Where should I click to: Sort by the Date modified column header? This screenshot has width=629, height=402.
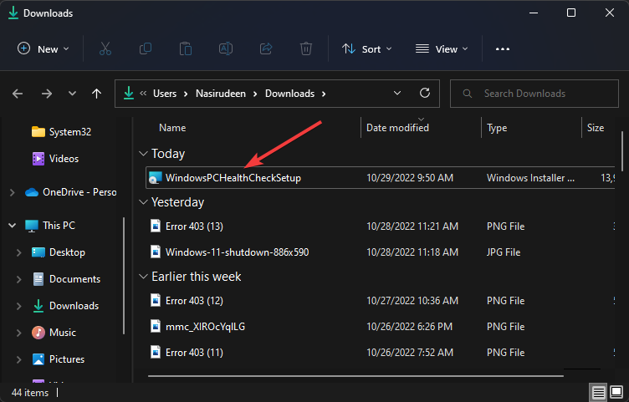click(x=397, y=128)
